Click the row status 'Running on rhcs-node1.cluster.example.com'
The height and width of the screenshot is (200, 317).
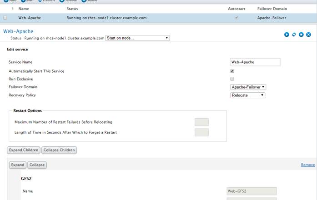(x=106, y=18)
